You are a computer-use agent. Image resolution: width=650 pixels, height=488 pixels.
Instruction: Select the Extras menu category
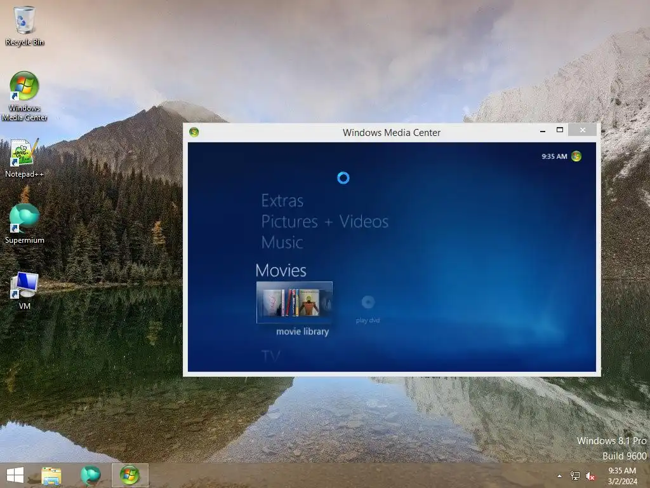(x=282, y=201)
